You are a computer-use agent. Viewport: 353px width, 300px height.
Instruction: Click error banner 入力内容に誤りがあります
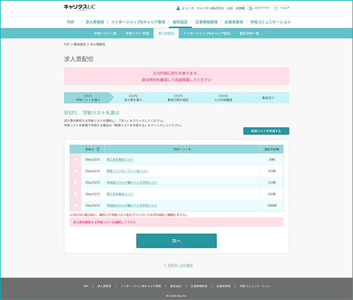point(176,76)
